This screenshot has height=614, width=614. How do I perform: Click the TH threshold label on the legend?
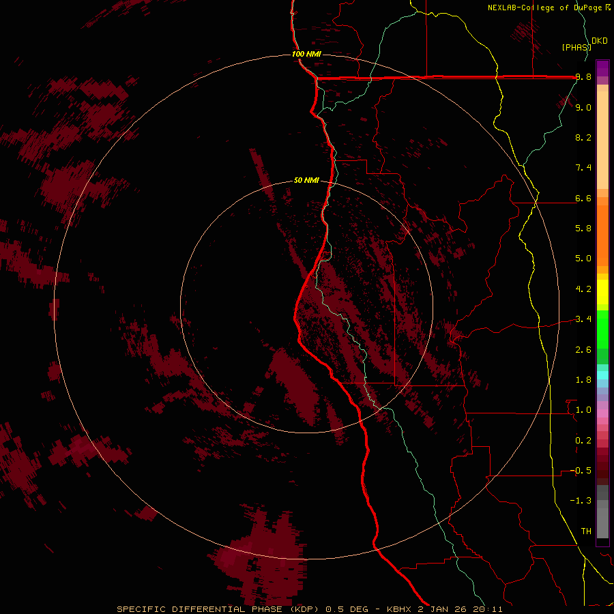click(586, 531)
